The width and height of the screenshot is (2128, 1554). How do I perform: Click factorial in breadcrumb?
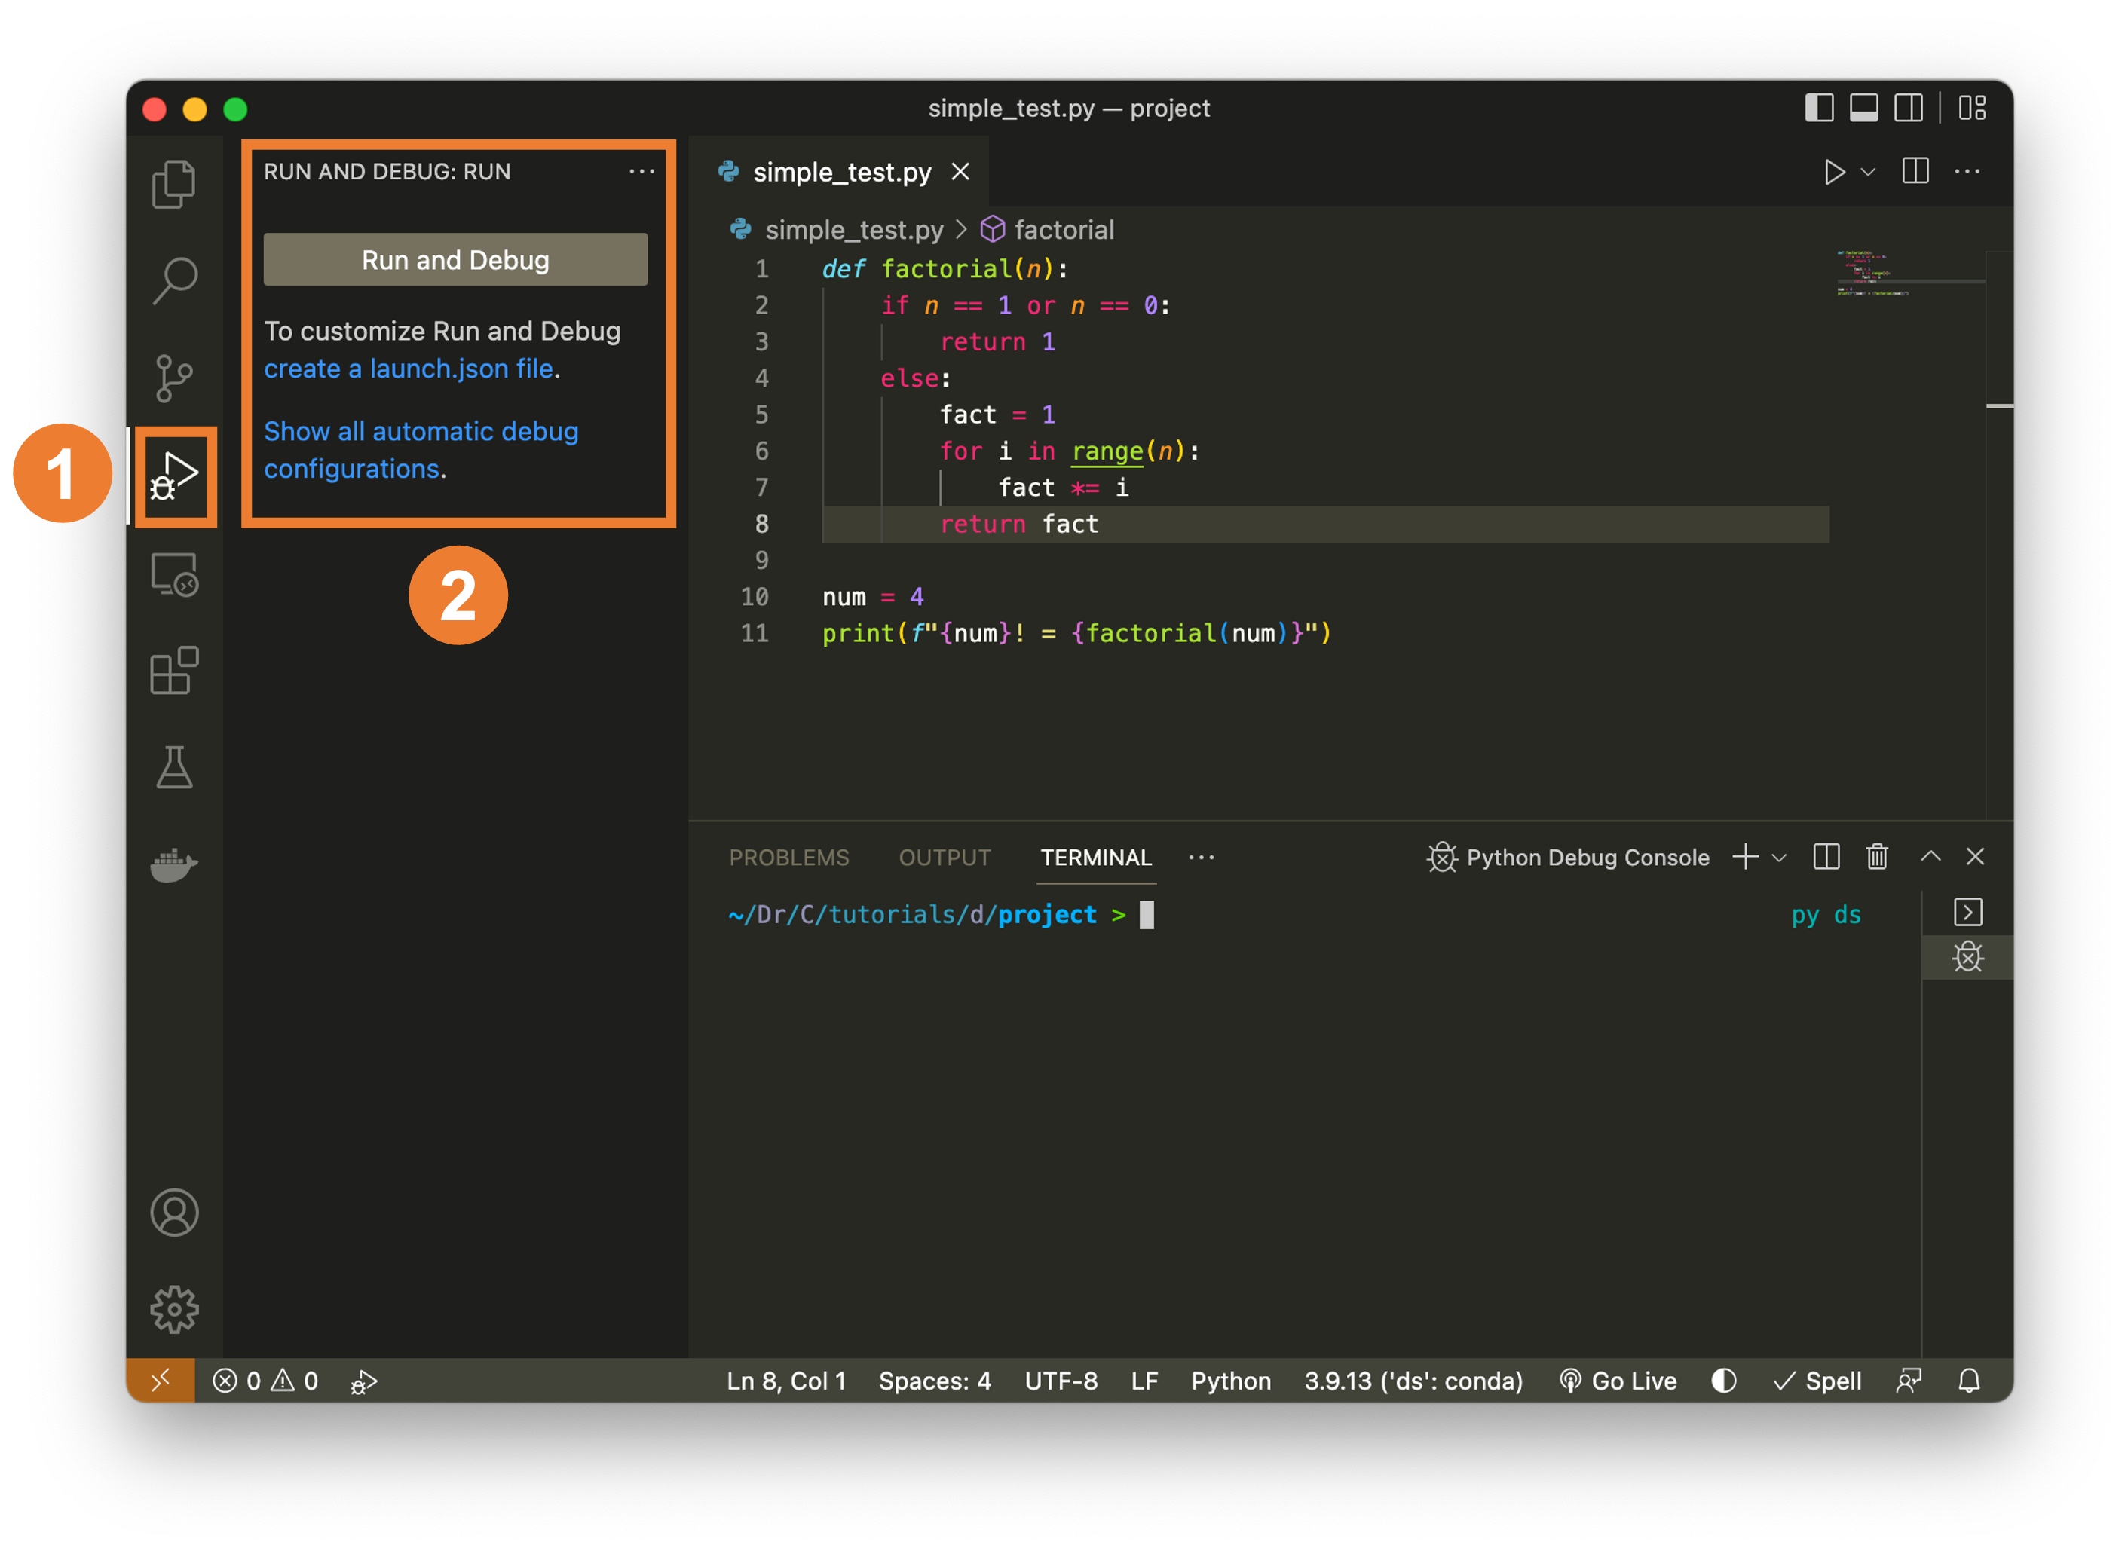click(1063, 230)
